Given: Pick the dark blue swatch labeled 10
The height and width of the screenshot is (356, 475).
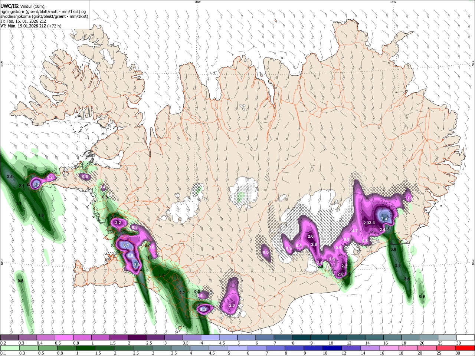Looking at the screenshot, I should 332,348.
